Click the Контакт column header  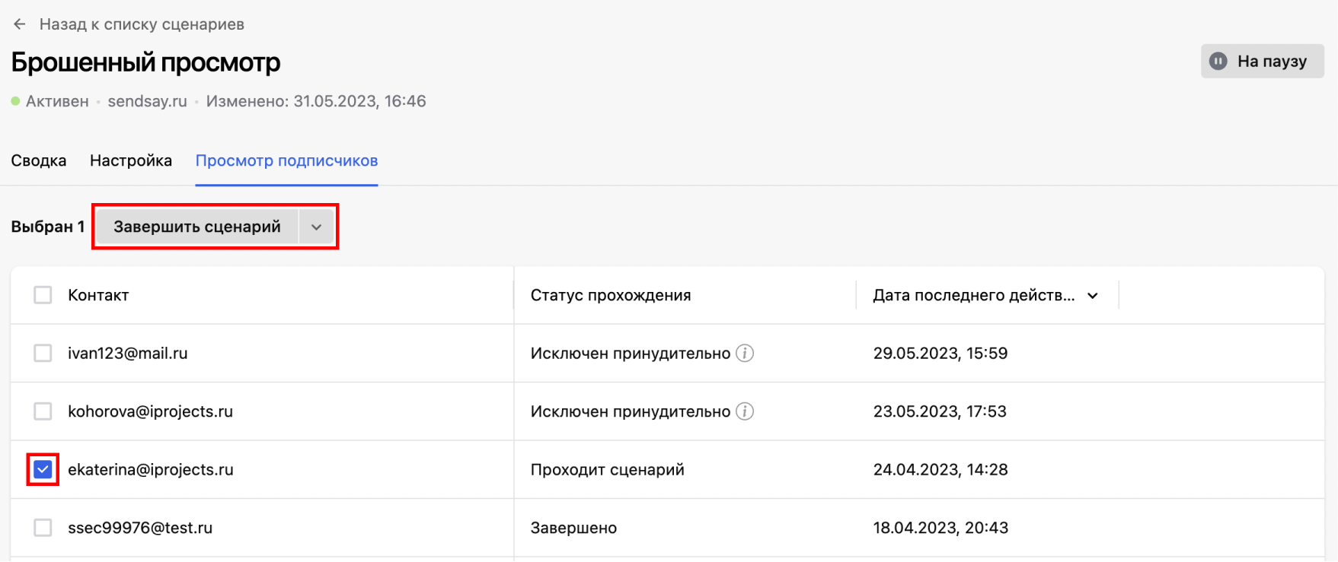tap(98, 296)
